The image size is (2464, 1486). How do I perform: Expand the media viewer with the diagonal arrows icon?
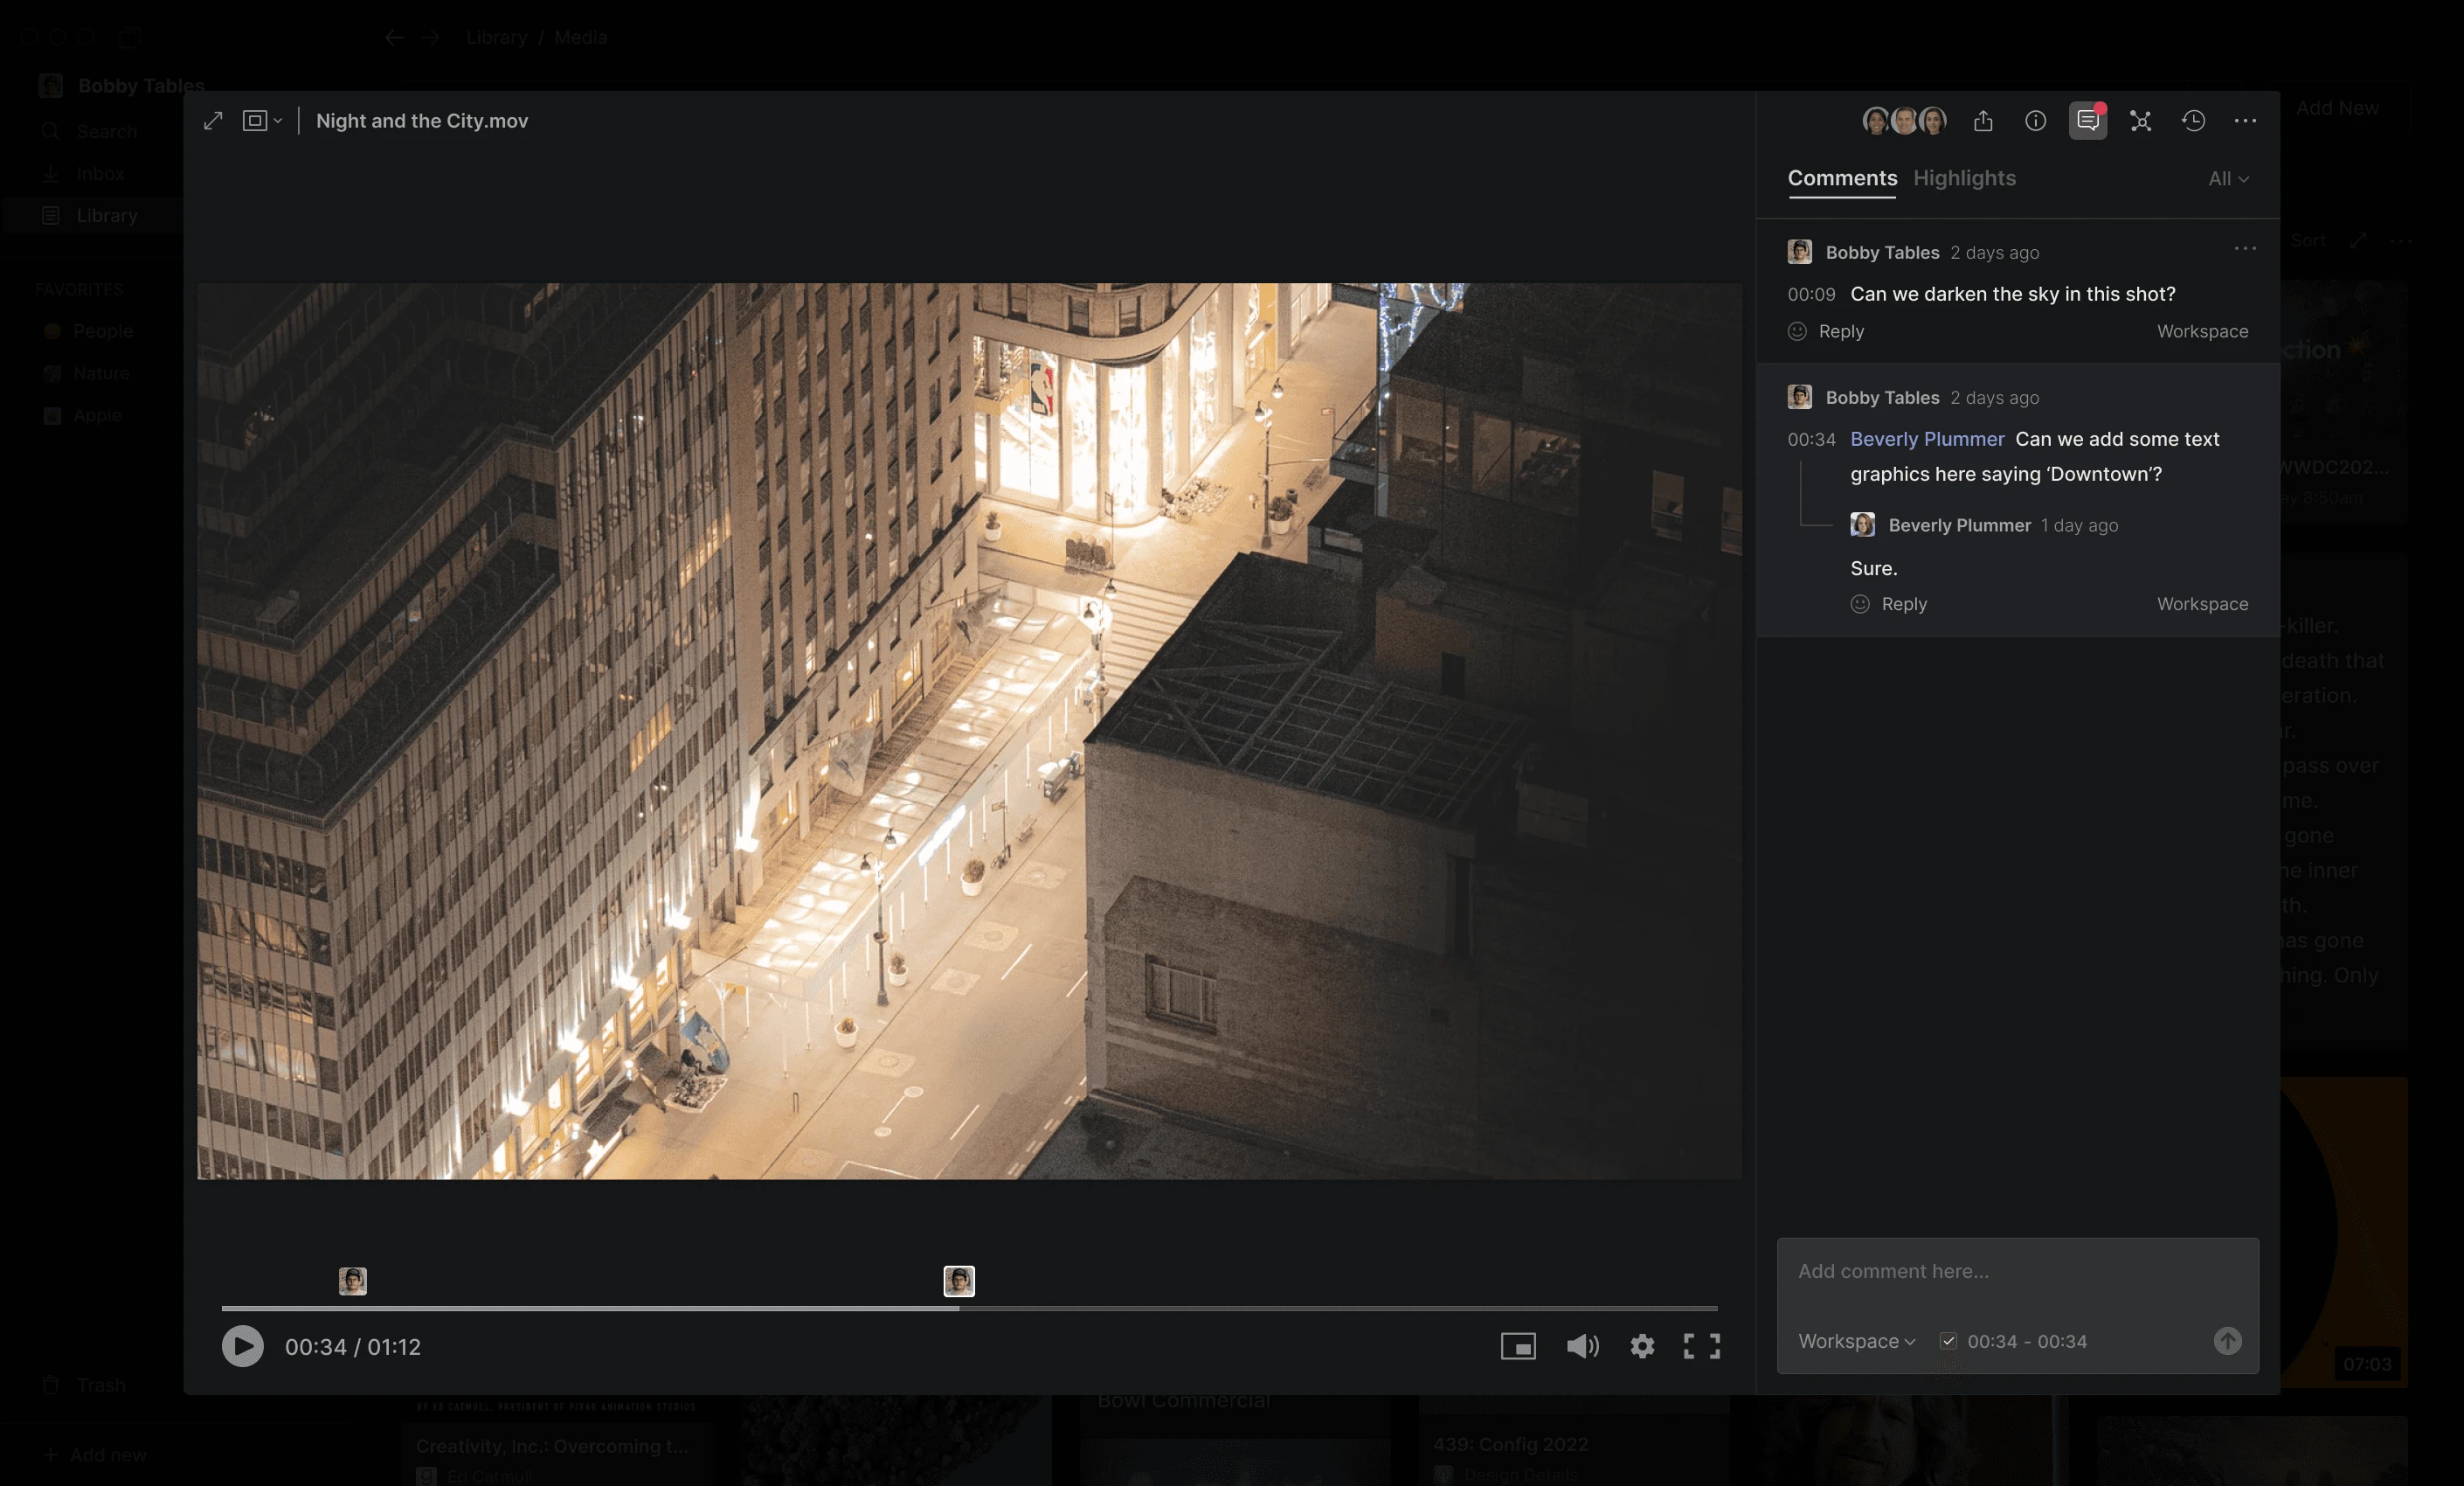pos(213,122)
